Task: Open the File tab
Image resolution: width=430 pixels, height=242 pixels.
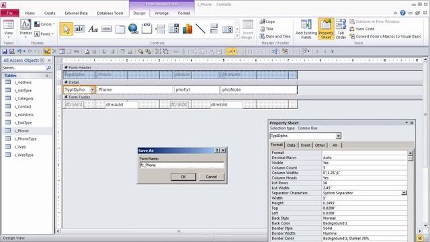Action: point(10,13)
